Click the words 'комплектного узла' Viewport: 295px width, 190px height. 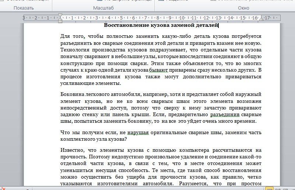(84, 139)
